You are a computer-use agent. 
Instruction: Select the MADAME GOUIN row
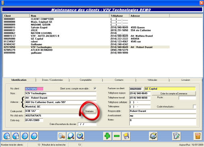86,24
